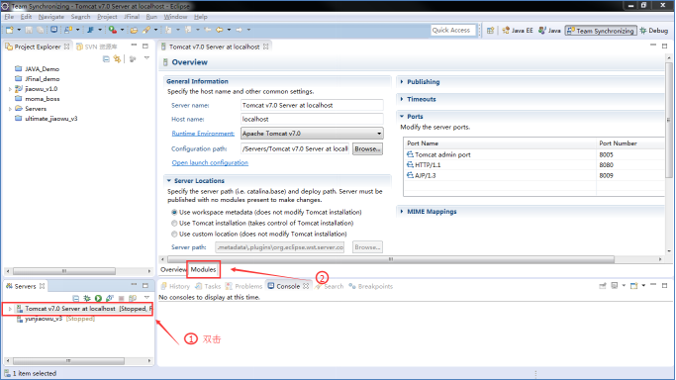This screenshot has width=676, height=380.
Task: Switch to the Modules tab
Action: point(203,270)
